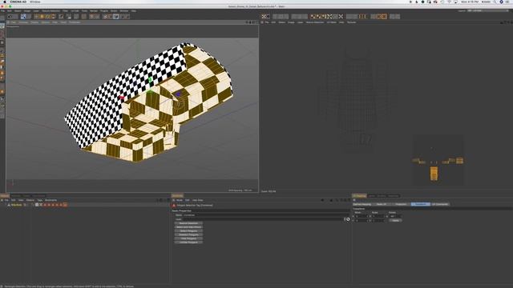
Task: Switch to the UV Commands tab
Action: click(440, 205)
